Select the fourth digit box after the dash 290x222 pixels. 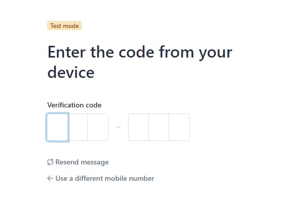(x=138, y=127)
